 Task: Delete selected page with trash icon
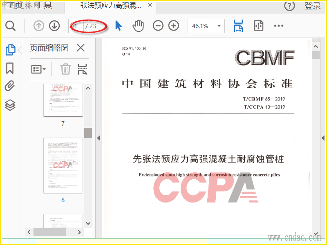click(x=65, y=69)
